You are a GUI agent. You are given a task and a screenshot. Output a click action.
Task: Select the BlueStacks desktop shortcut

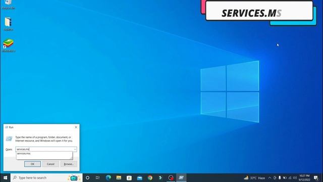point(8,45)
